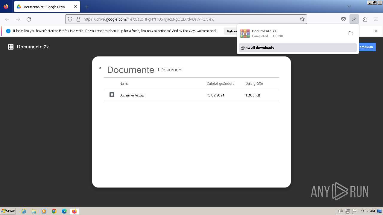Show Documente.7z in folder
The width and height of the screenshot is (383, 215).
click(351, 33)
